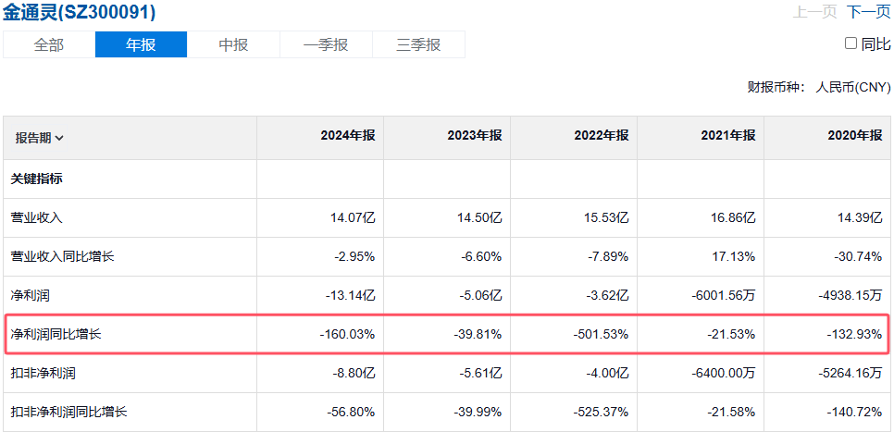Click the 14.39亿 revenue value
Image resolution: width=894 pixels, height=432 pixels.
tap(859, 217)
